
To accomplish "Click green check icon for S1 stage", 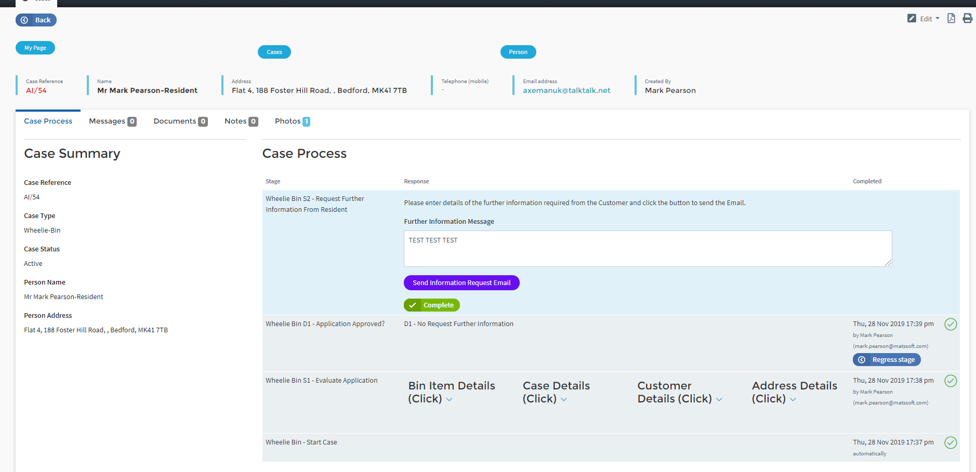I will point(951,381).
